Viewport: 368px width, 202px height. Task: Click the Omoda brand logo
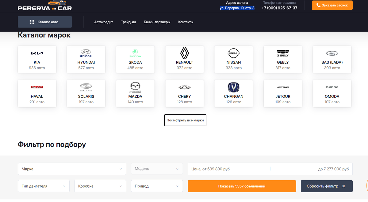click(x=332, y=87)
